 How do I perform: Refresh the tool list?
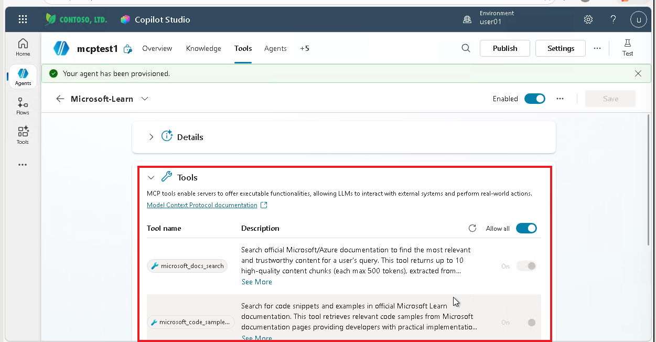[472, 228]
